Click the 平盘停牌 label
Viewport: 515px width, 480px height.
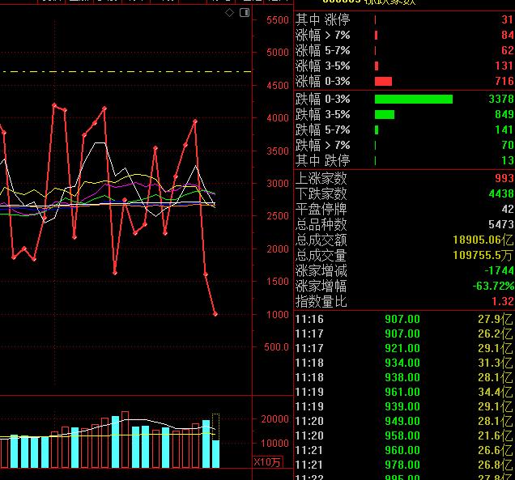321,209
